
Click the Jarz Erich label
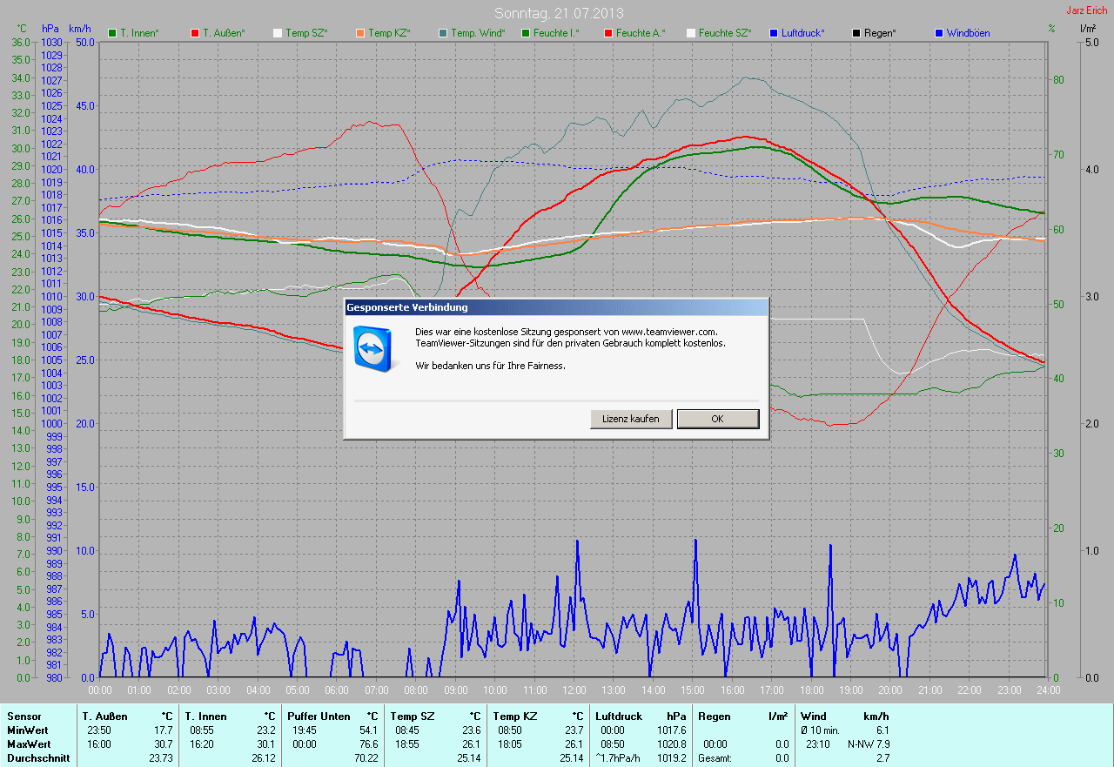click(1087, 10)
